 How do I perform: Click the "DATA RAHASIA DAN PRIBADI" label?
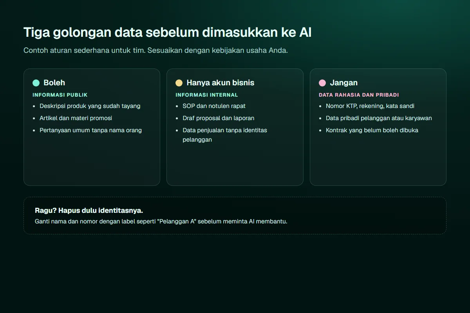(359, 95)
